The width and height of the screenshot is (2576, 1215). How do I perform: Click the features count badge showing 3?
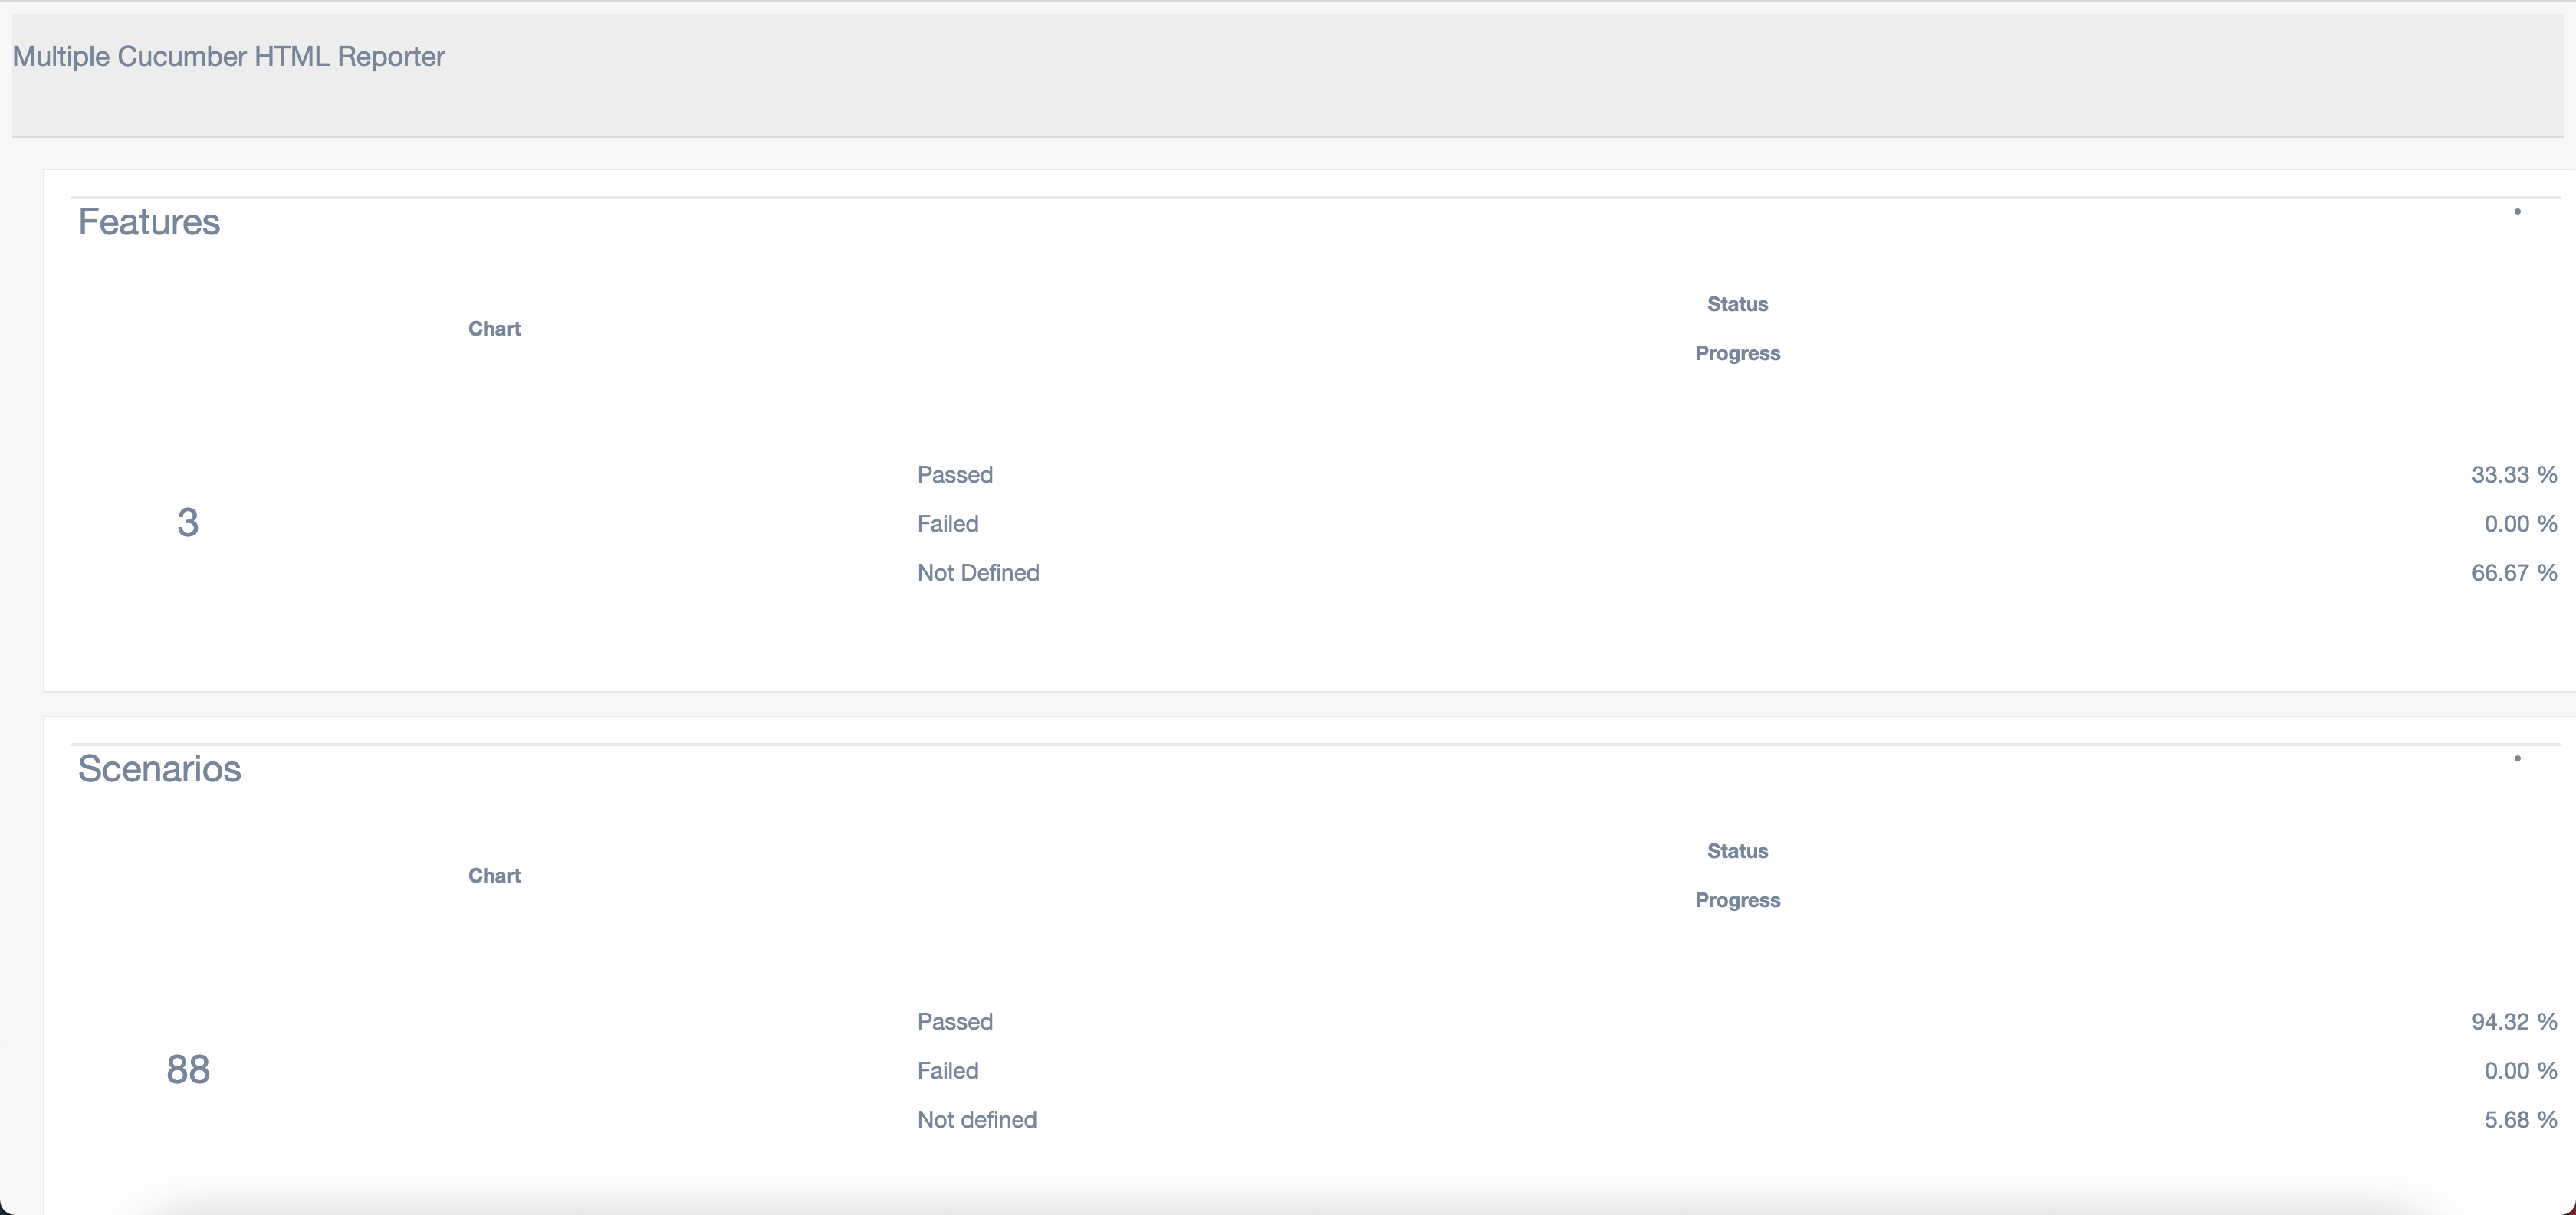(187, 521)
